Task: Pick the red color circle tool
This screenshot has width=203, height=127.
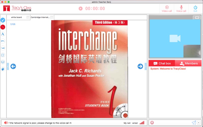Action: tap(3, 27)
